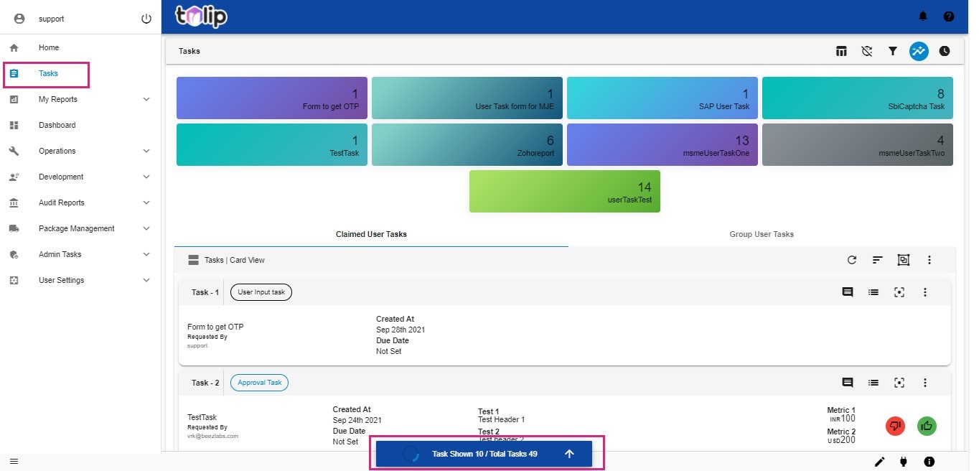Open list details icon for Task - 2
979x471 pixels.
[x=873, y=383]
